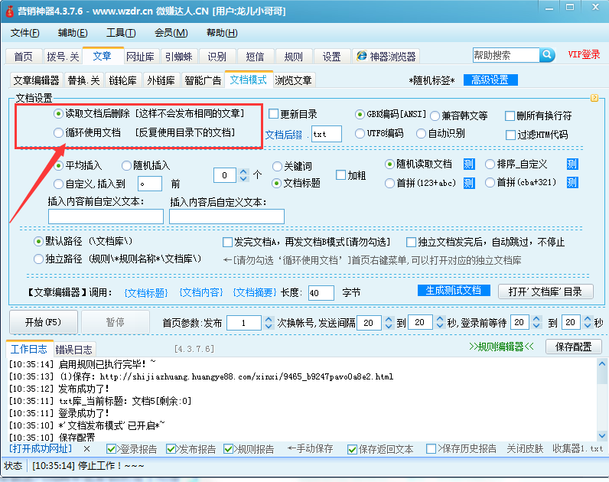The width and height of the screenshot is (609, 482).
Task: Check 发完文档A，再发文档B模式 checkbox
Action: (x=227, y=243)
